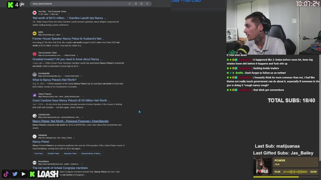Image resolution: width=321 pixels, height=180 pixels.
Task: Click the www.imdb.com › news URL
Action: tap(49, 35)
